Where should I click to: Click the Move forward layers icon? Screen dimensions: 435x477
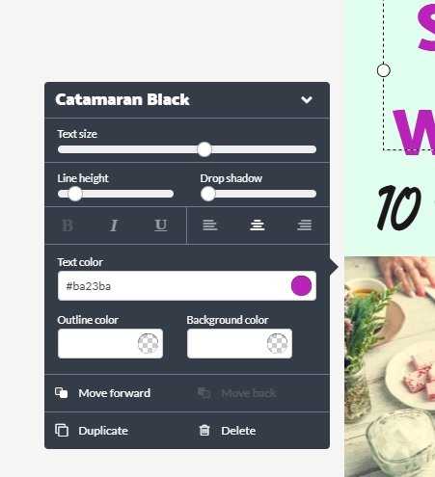[61, 393]
